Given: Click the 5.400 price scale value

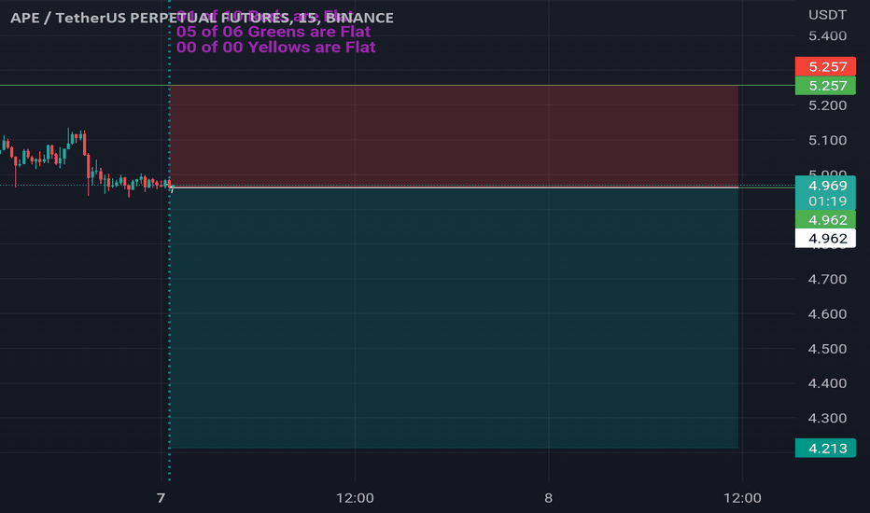Looking at the screenshot, I should tap(827, 36).
